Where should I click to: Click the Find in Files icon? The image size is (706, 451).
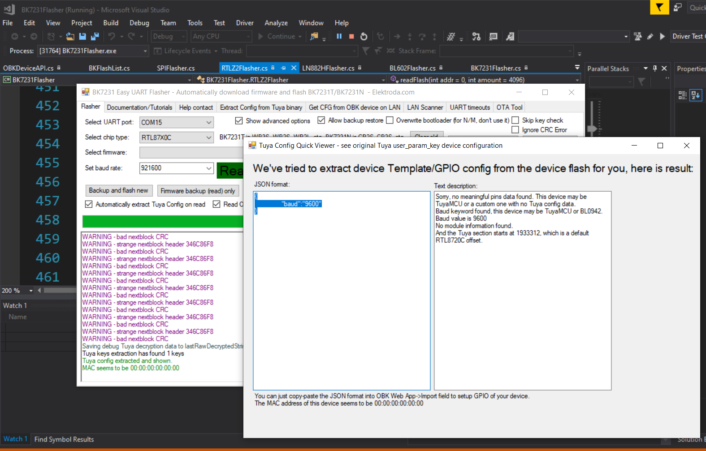coord(314,36)
